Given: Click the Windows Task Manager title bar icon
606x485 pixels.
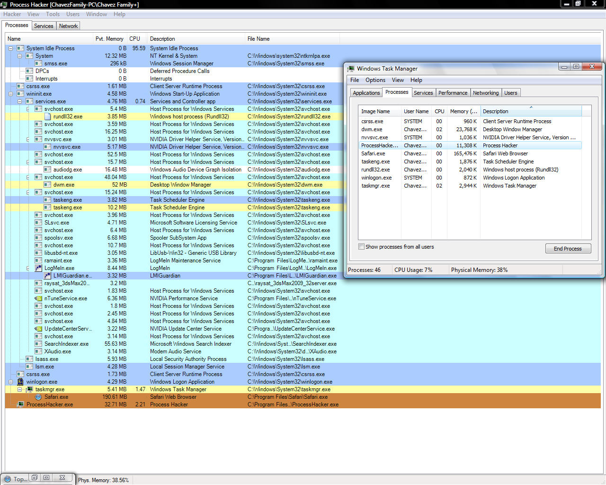Looking at the screenshot, I should pos(351,69).
